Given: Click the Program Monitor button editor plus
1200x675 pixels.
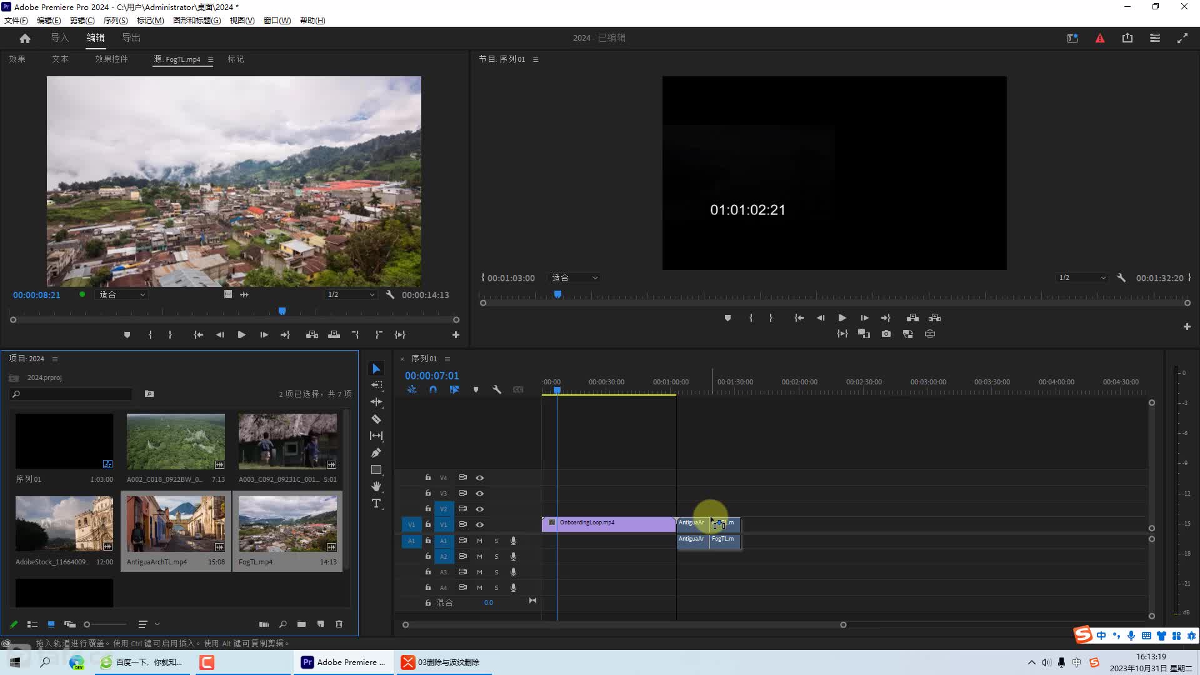Looking at the screenshot, I should (1187, 326).
